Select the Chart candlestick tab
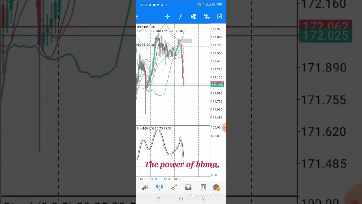The height and width of the screenshot is (204, 362). click(159, 187)
